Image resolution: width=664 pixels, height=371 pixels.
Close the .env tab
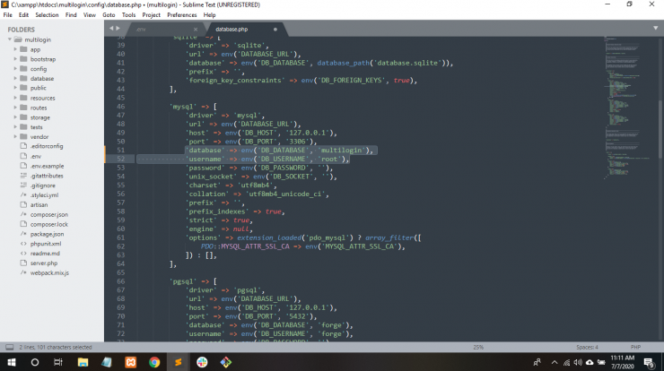pyautogui.click(x=196, y=30)
